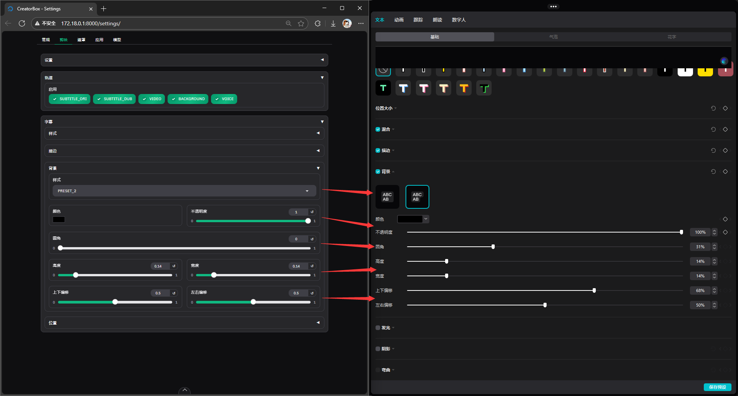
Task: Switch to the 应用 settings tab
Action: click(99, 40)
